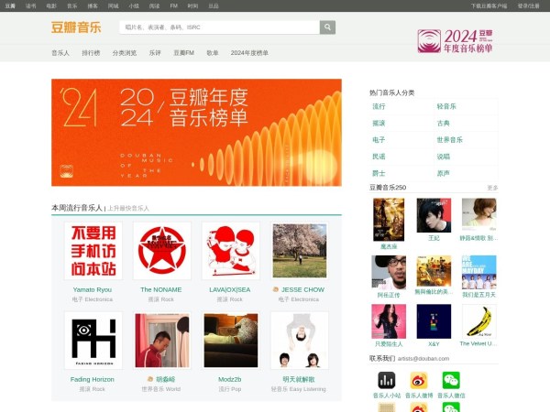Open 读书 in the top bar
This screenshot has height=412, width=550.
(31, 6)
